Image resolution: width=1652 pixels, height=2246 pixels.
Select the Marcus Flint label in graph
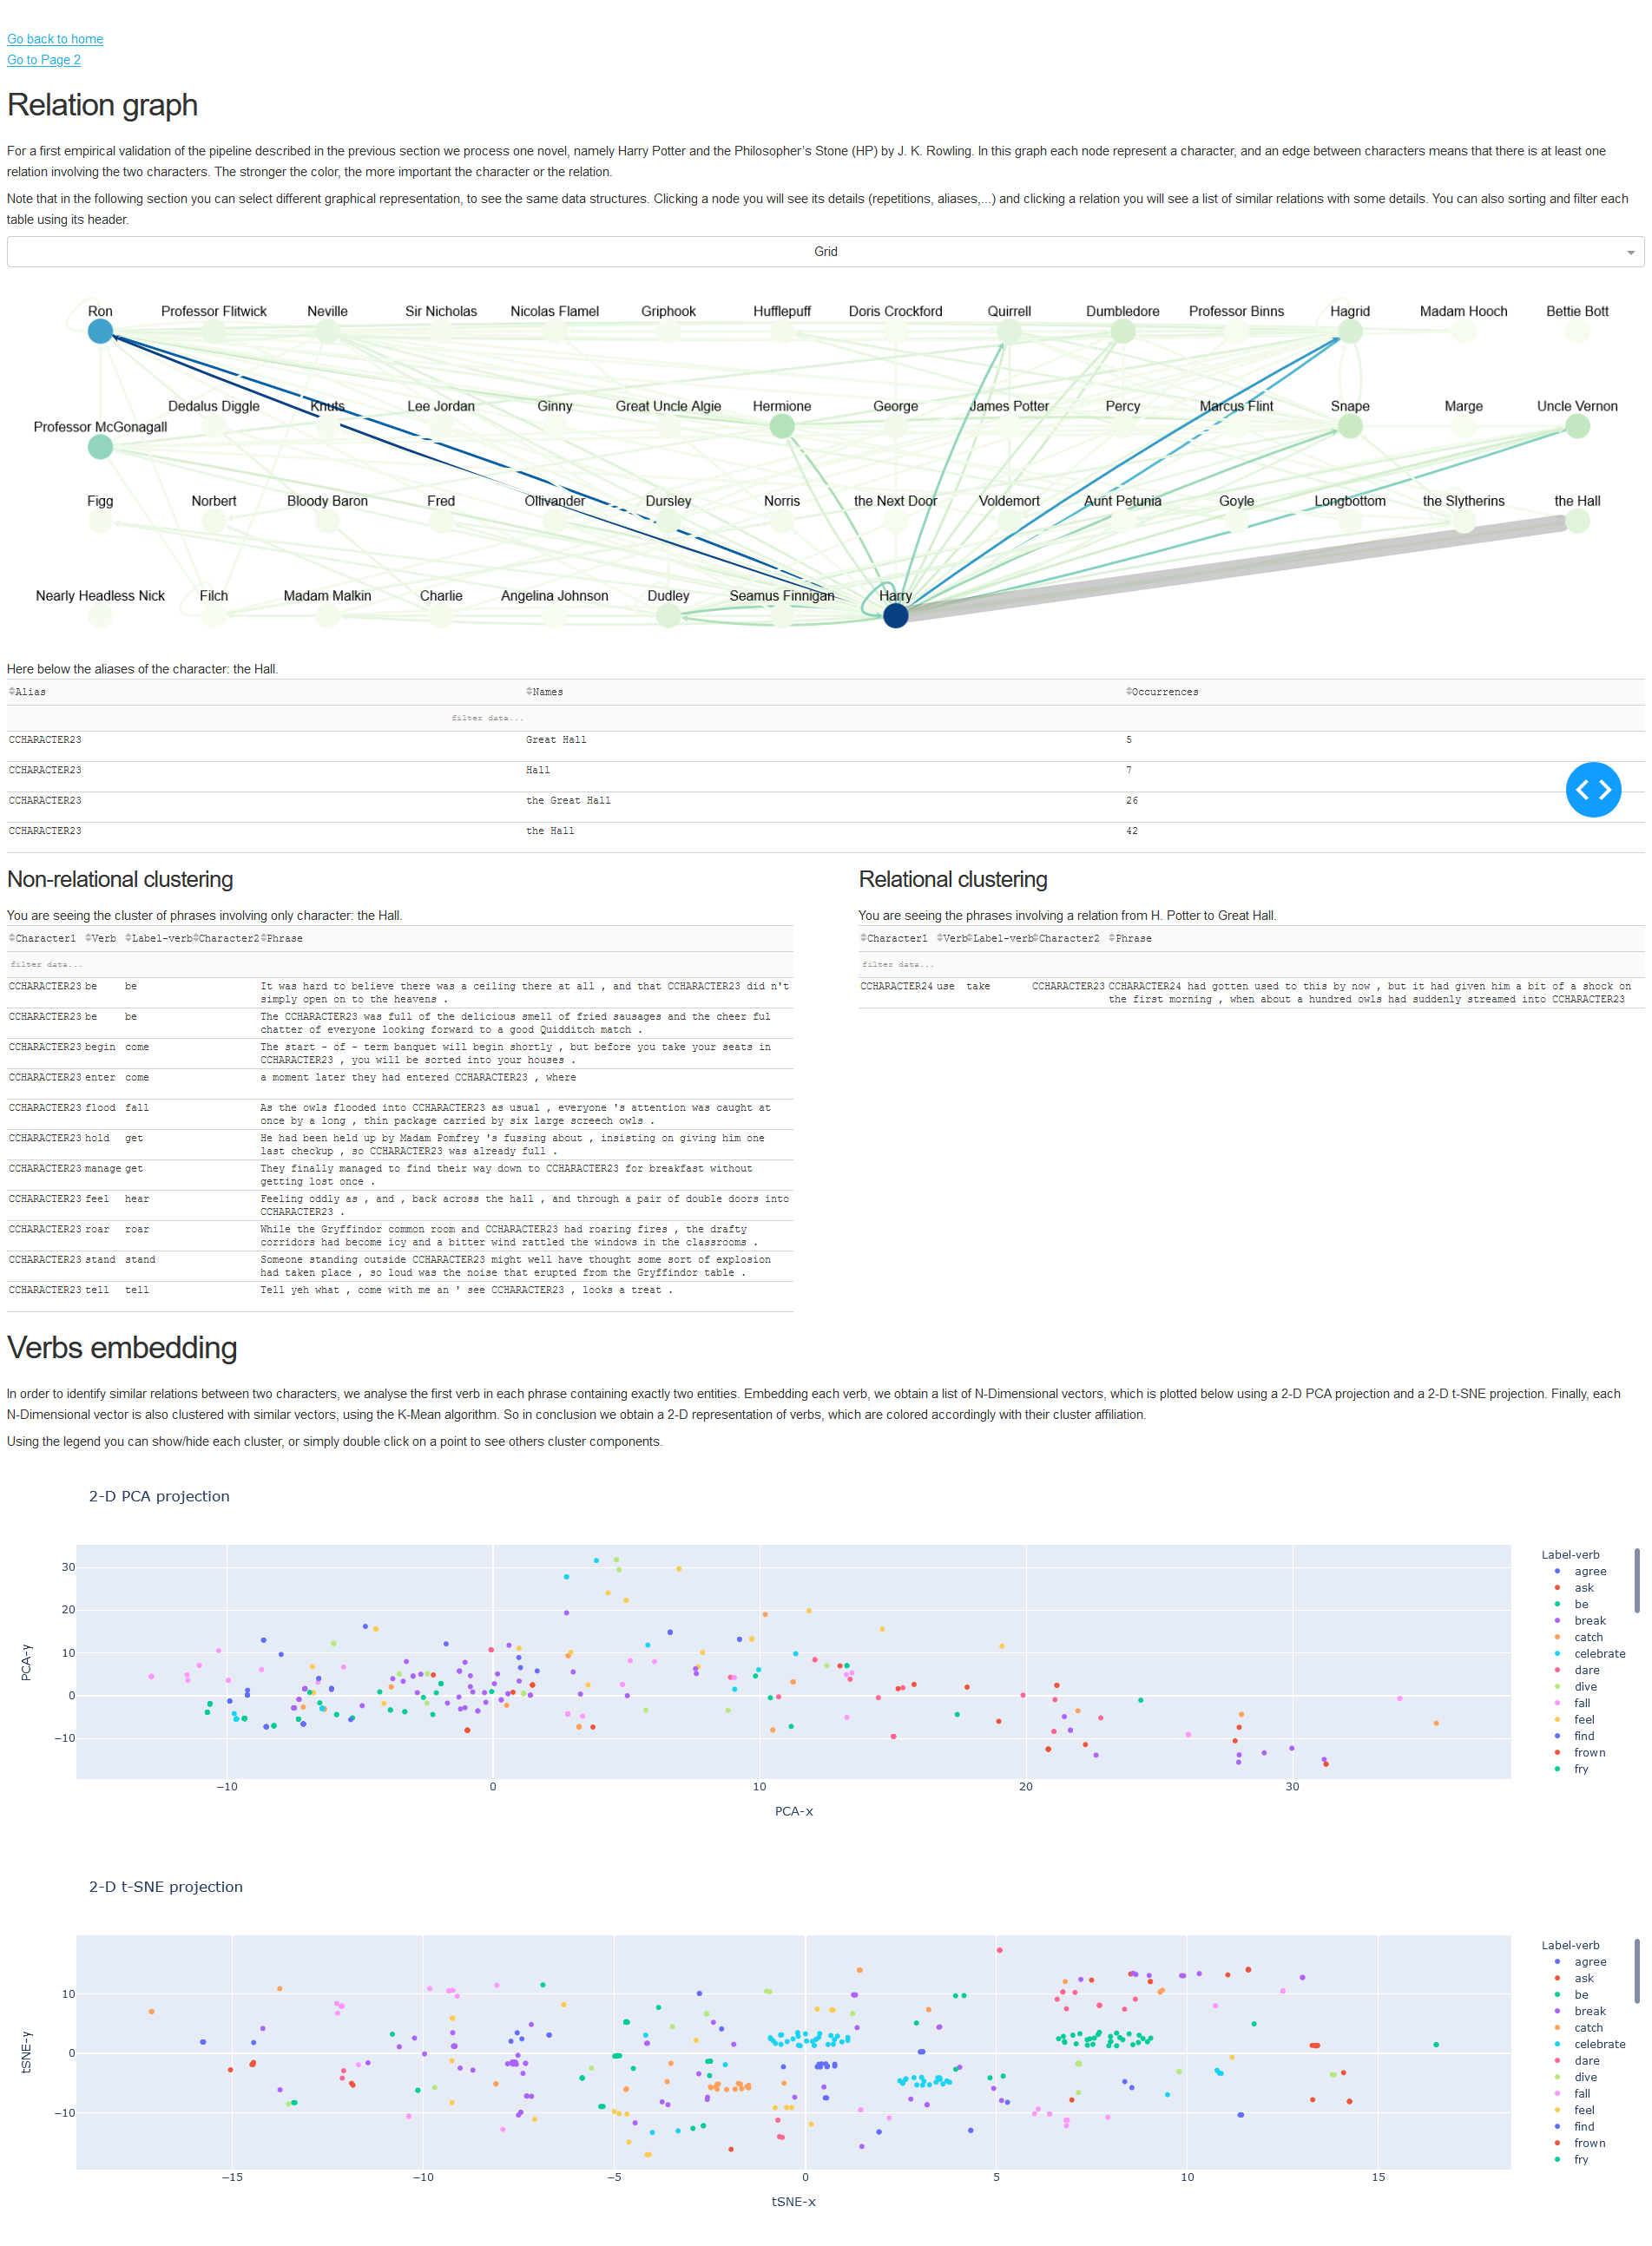pyautogui.click(x=1236, y=406)
